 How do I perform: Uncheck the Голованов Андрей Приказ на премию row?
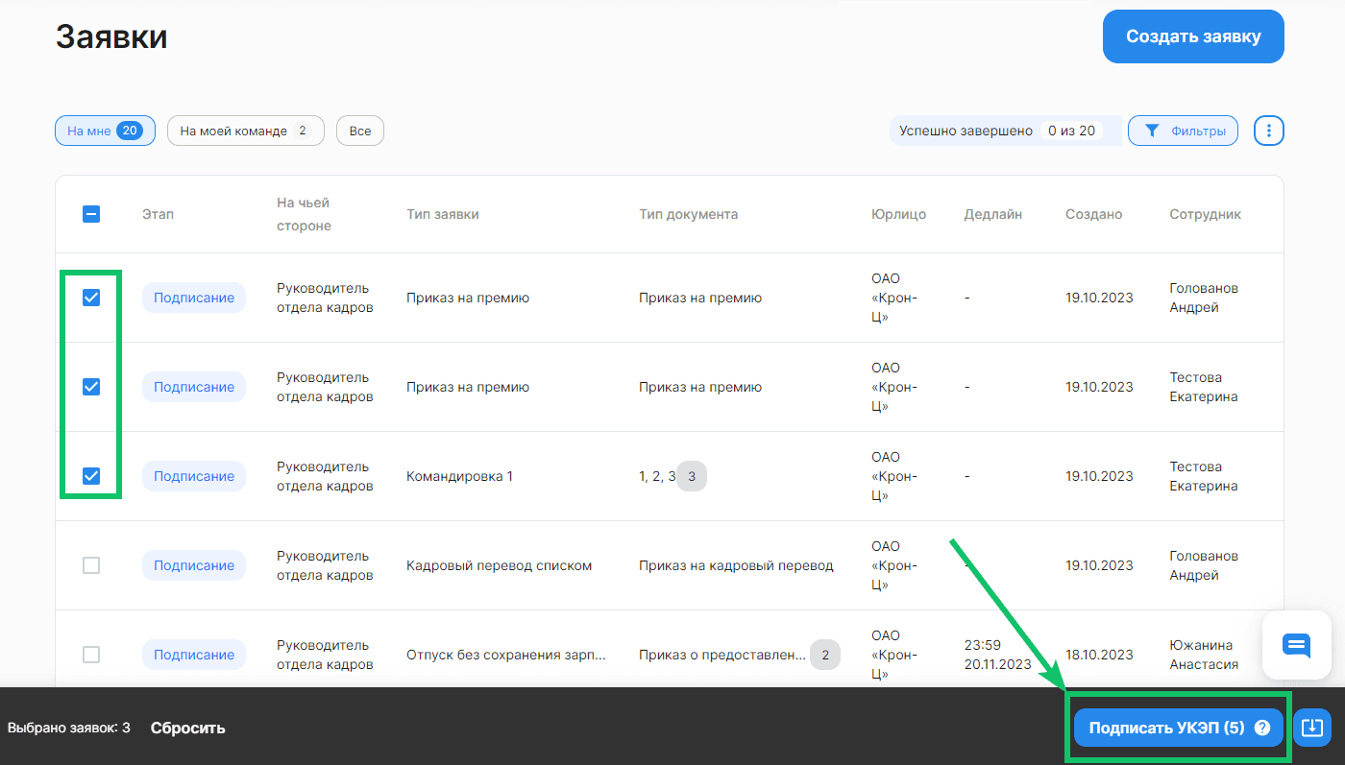click(91, 298)
